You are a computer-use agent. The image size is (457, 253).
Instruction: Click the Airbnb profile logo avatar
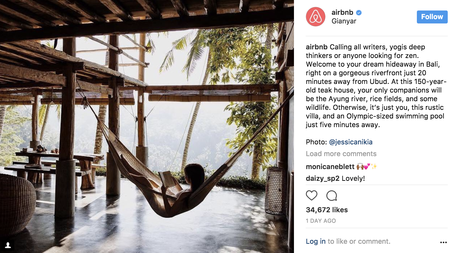point(316,17)
